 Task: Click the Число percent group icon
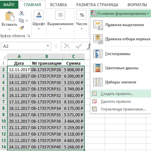[x=81, y=15]
